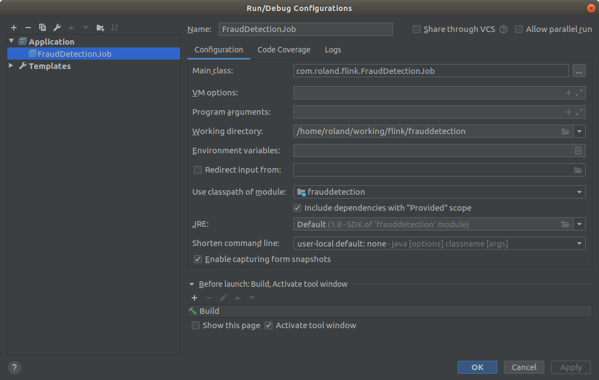Open the Shorten command line dropdown
The height and width of the screenshot is (380, 599).
(579, 243)
